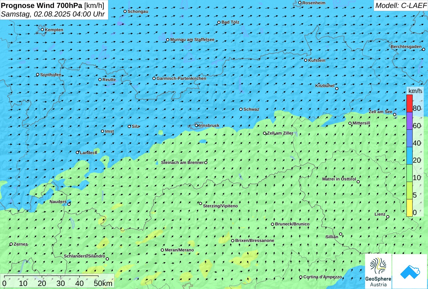Click the Sonthofen label
The width and height of the screenshot is (428, 289).
pyautogui.click(x=51, y=75)
